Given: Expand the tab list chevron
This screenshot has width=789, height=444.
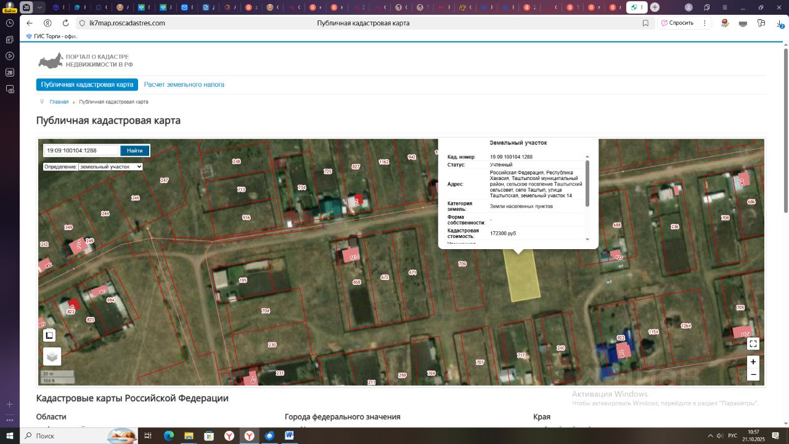Looking at the screenshot, I should (40, 7).
